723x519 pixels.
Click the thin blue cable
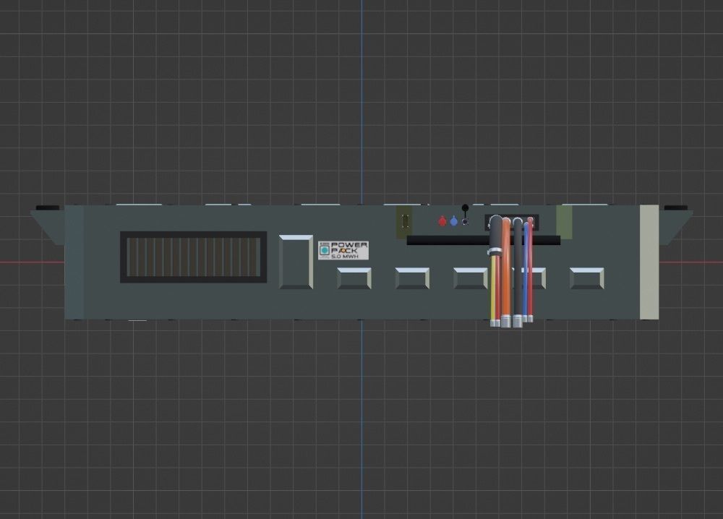pos(525,272)
